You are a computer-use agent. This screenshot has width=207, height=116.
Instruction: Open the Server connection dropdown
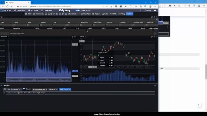(39, 89)
